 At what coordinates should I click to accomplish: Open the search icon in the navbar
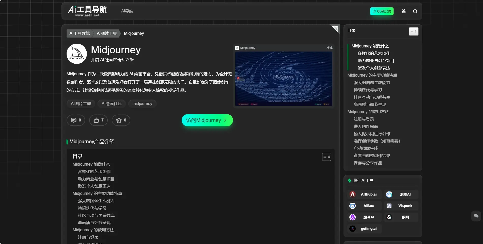[x=415, y=11]
